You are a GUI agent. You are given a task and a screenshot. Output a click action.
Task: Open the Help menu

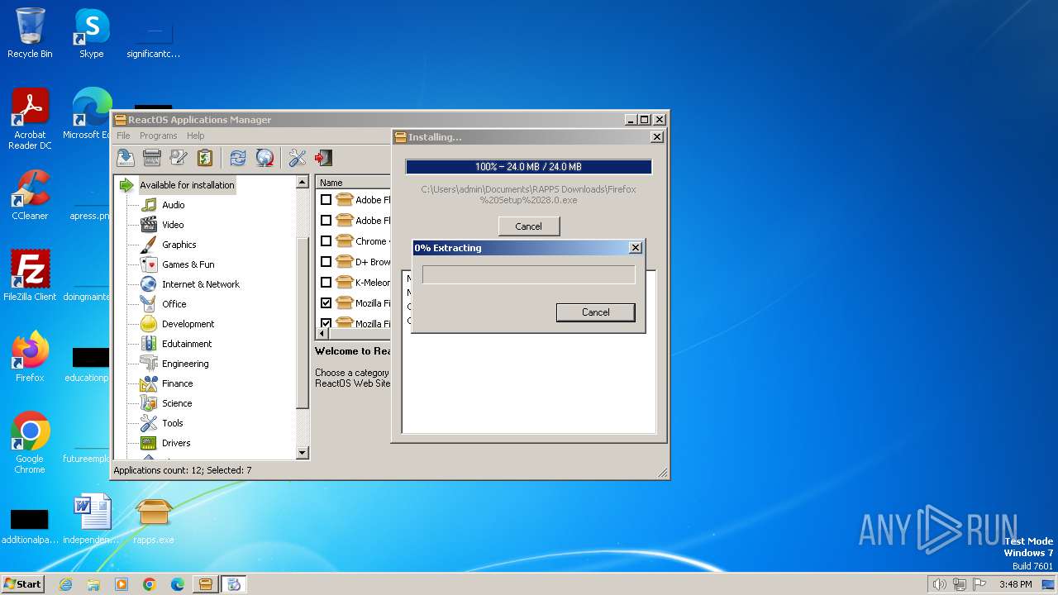click(195, 136)
